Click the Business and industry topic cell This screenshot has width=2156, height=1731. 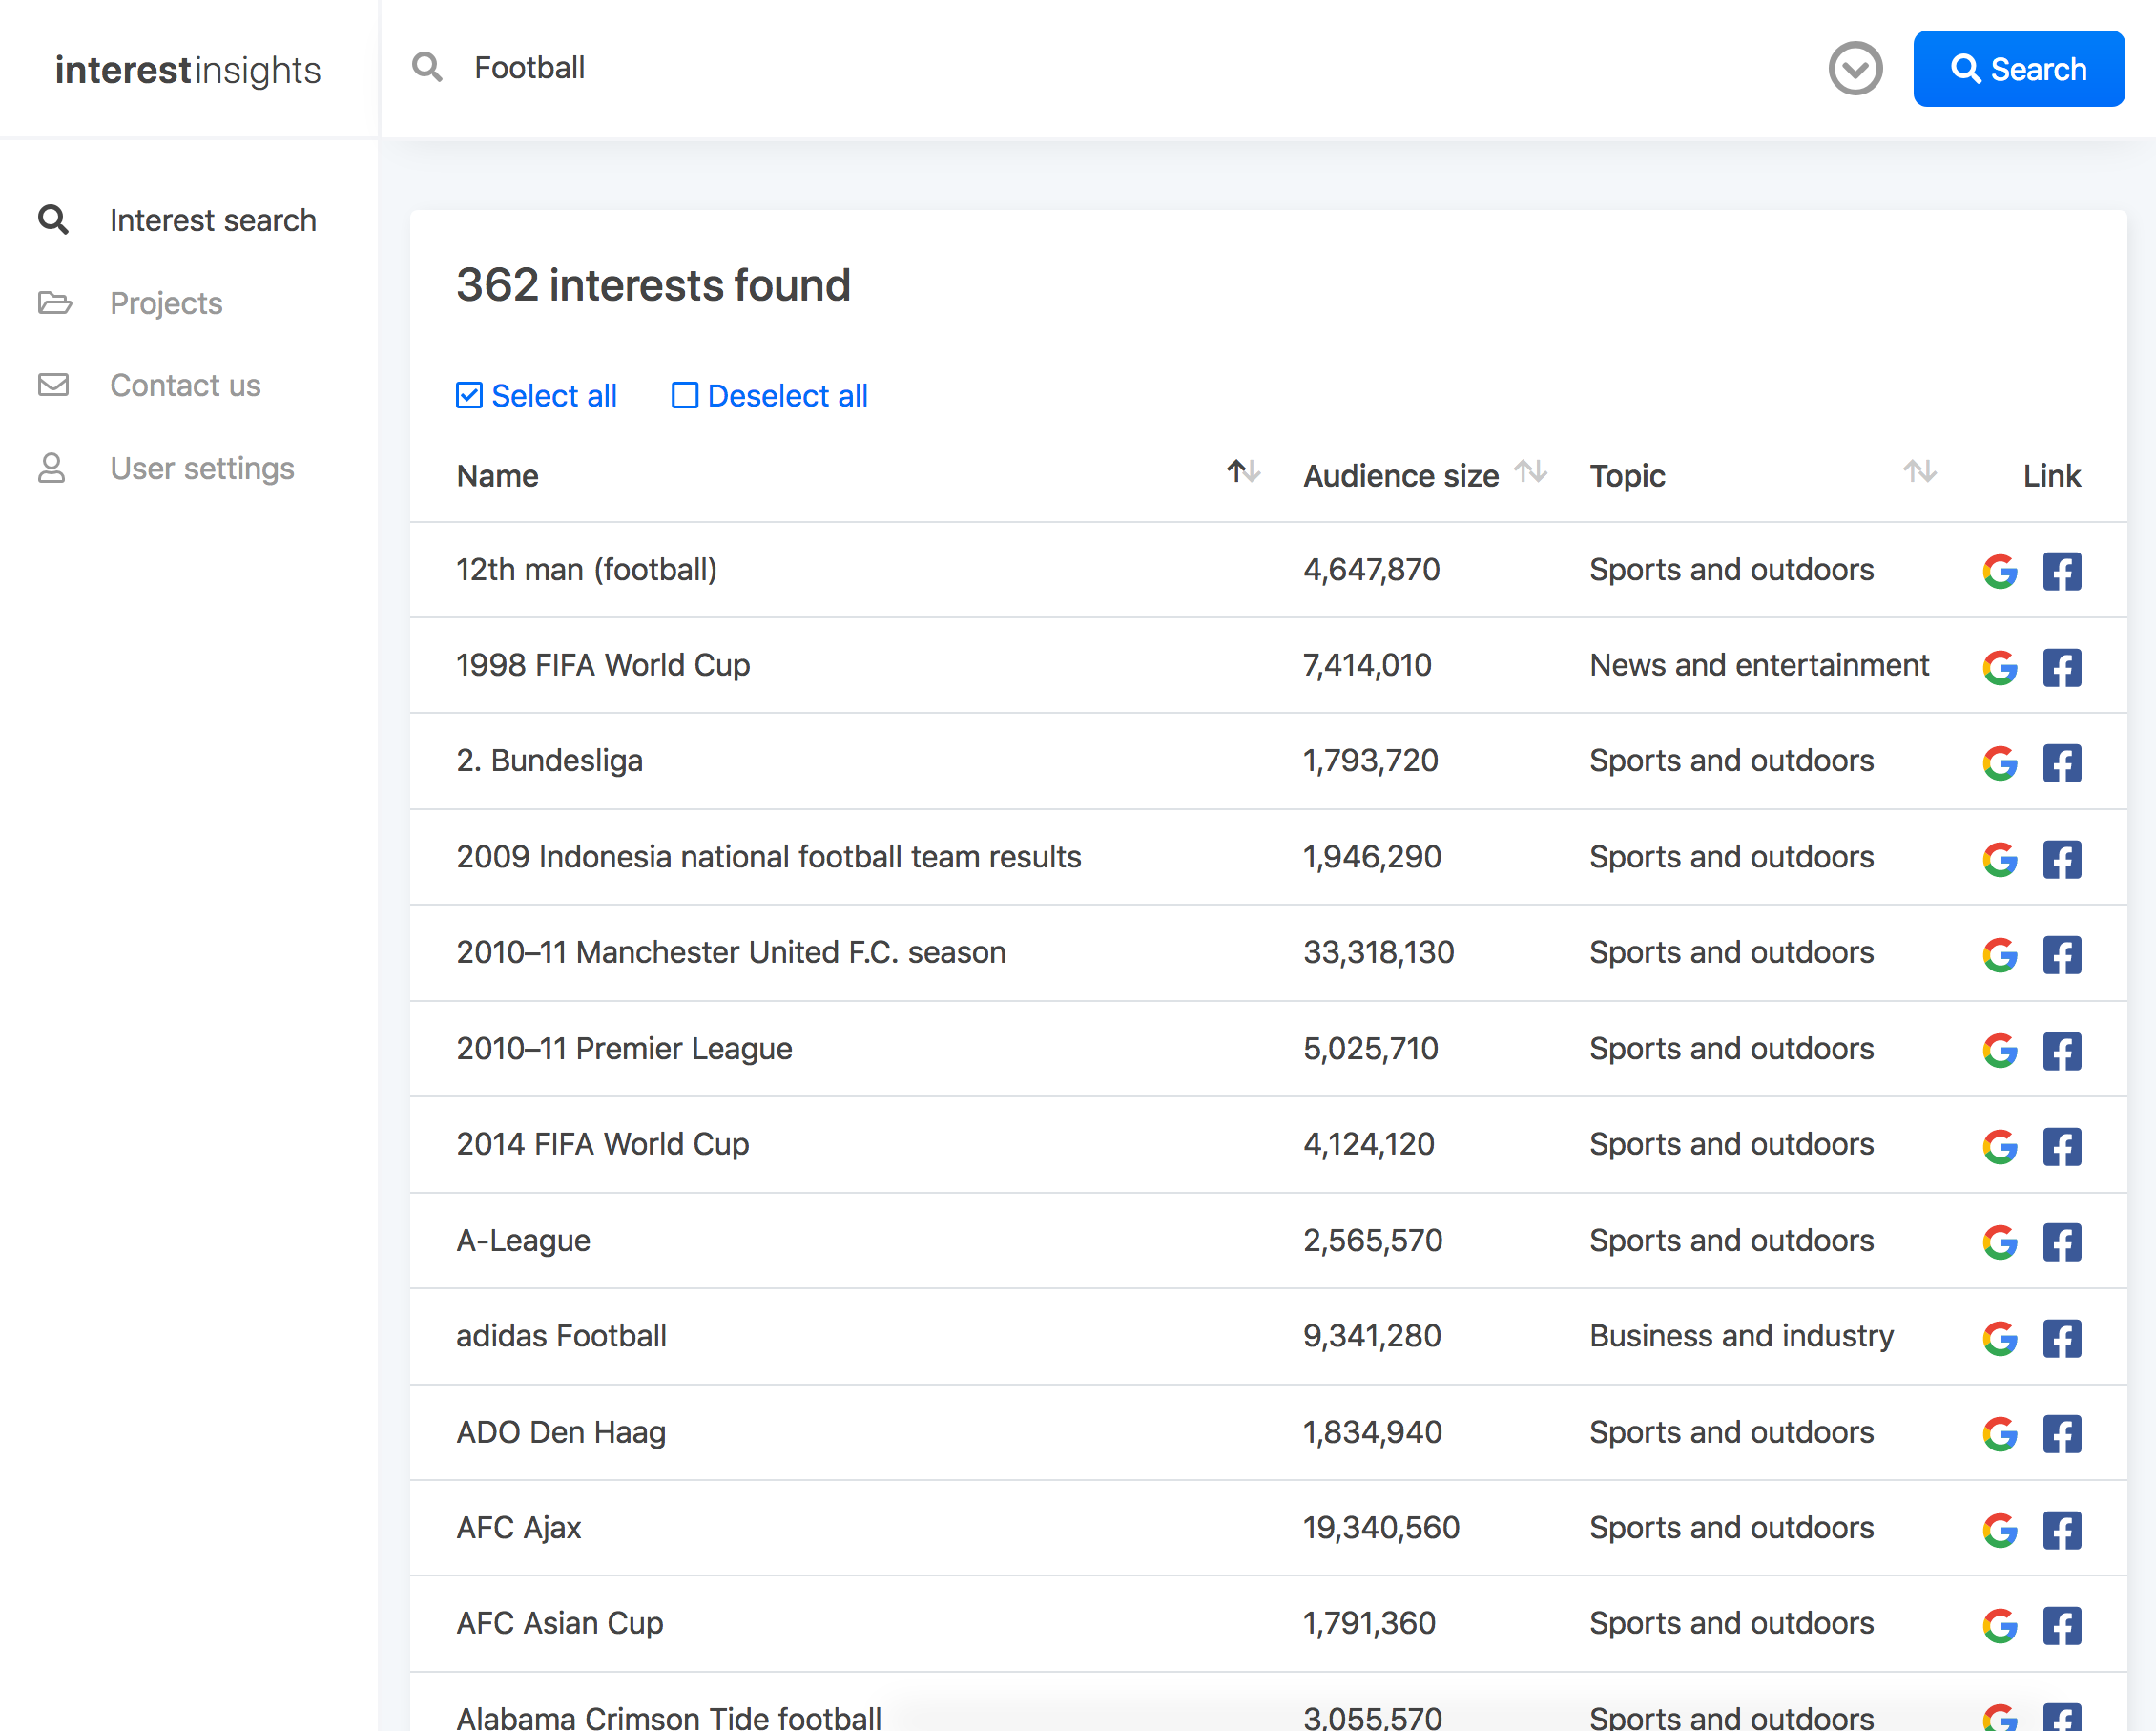(x=1742, y=1336)
